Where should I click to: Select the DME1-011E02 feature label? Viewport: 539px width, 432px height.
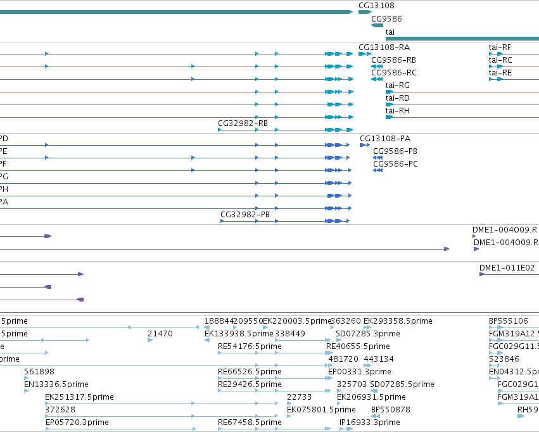point(507,268)
